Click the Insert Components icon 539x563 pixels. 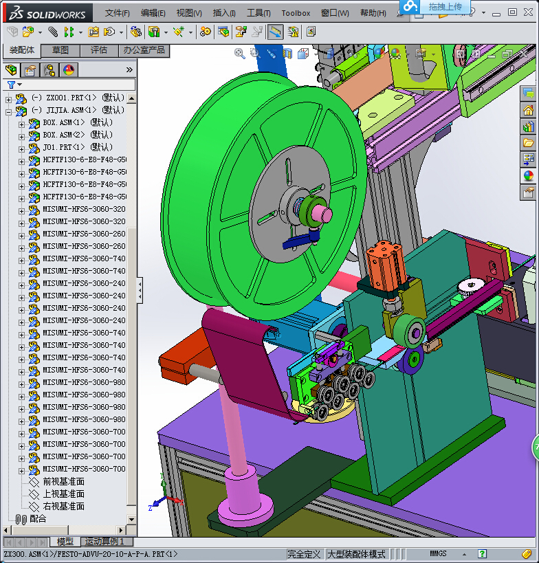pos(27,32)
